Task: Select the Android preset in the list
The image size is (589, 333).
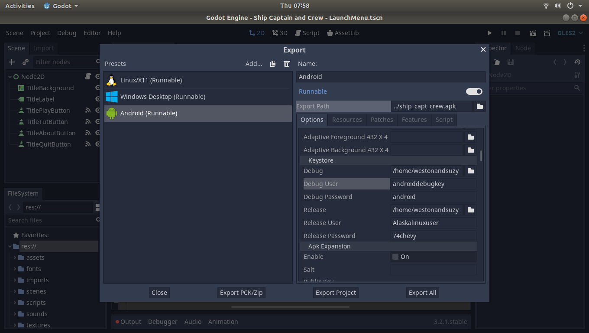Action: pyautogui.click(x=198, y=113)
